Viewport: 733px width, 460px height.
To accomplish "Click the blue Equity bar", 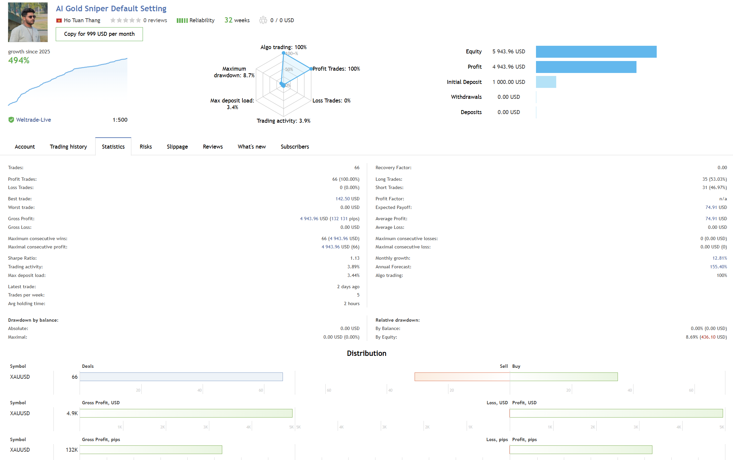I will pyautogui.click(x=596, y=52).
